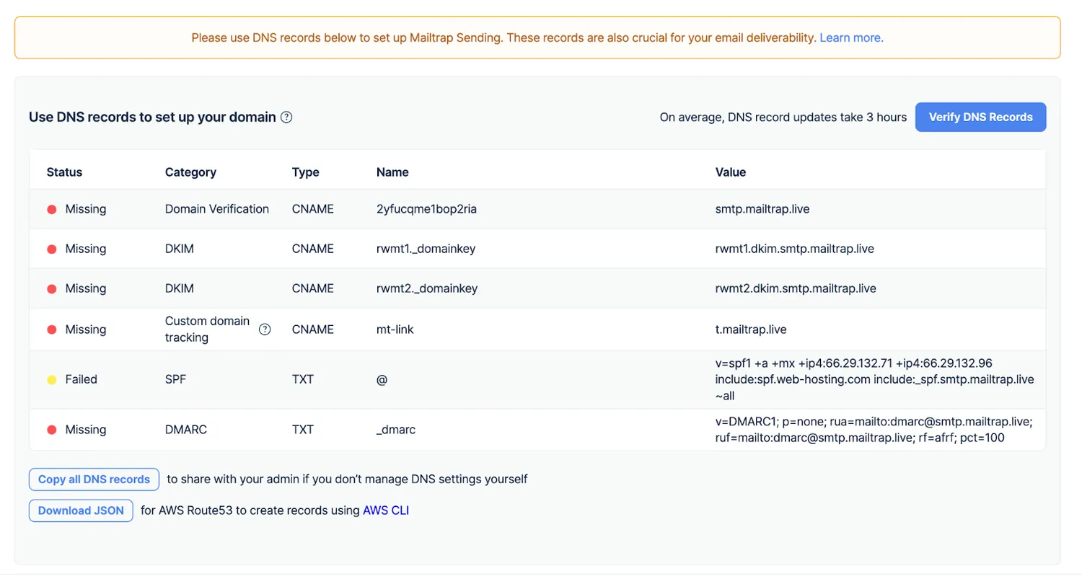
Task: Click the help icon beside domain setup heading
Action: (x=286, y=118)
